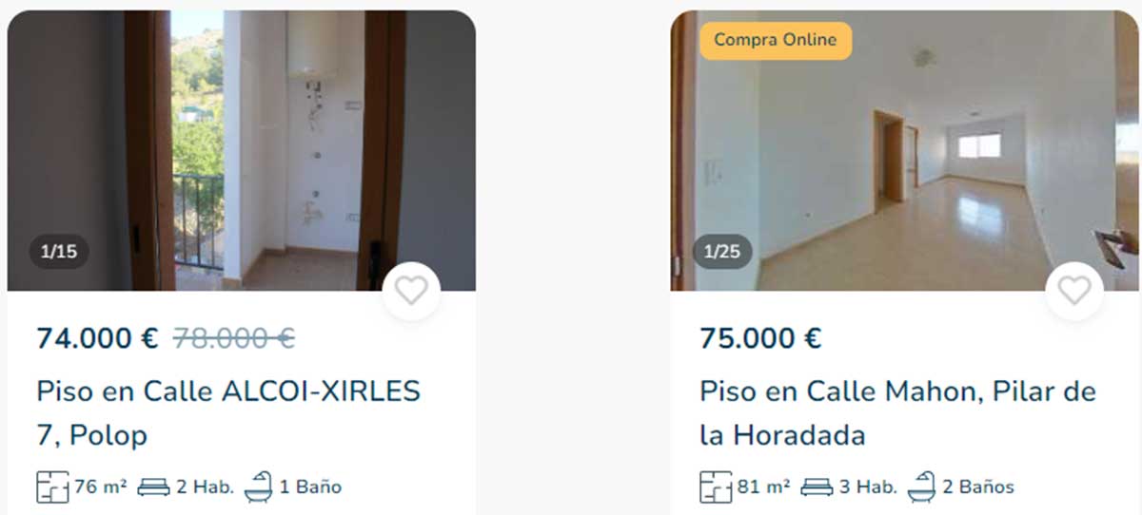Screen dimensions: 1142x515
Task: Click the 1/25 photo counter
Action: click(722, 252)
